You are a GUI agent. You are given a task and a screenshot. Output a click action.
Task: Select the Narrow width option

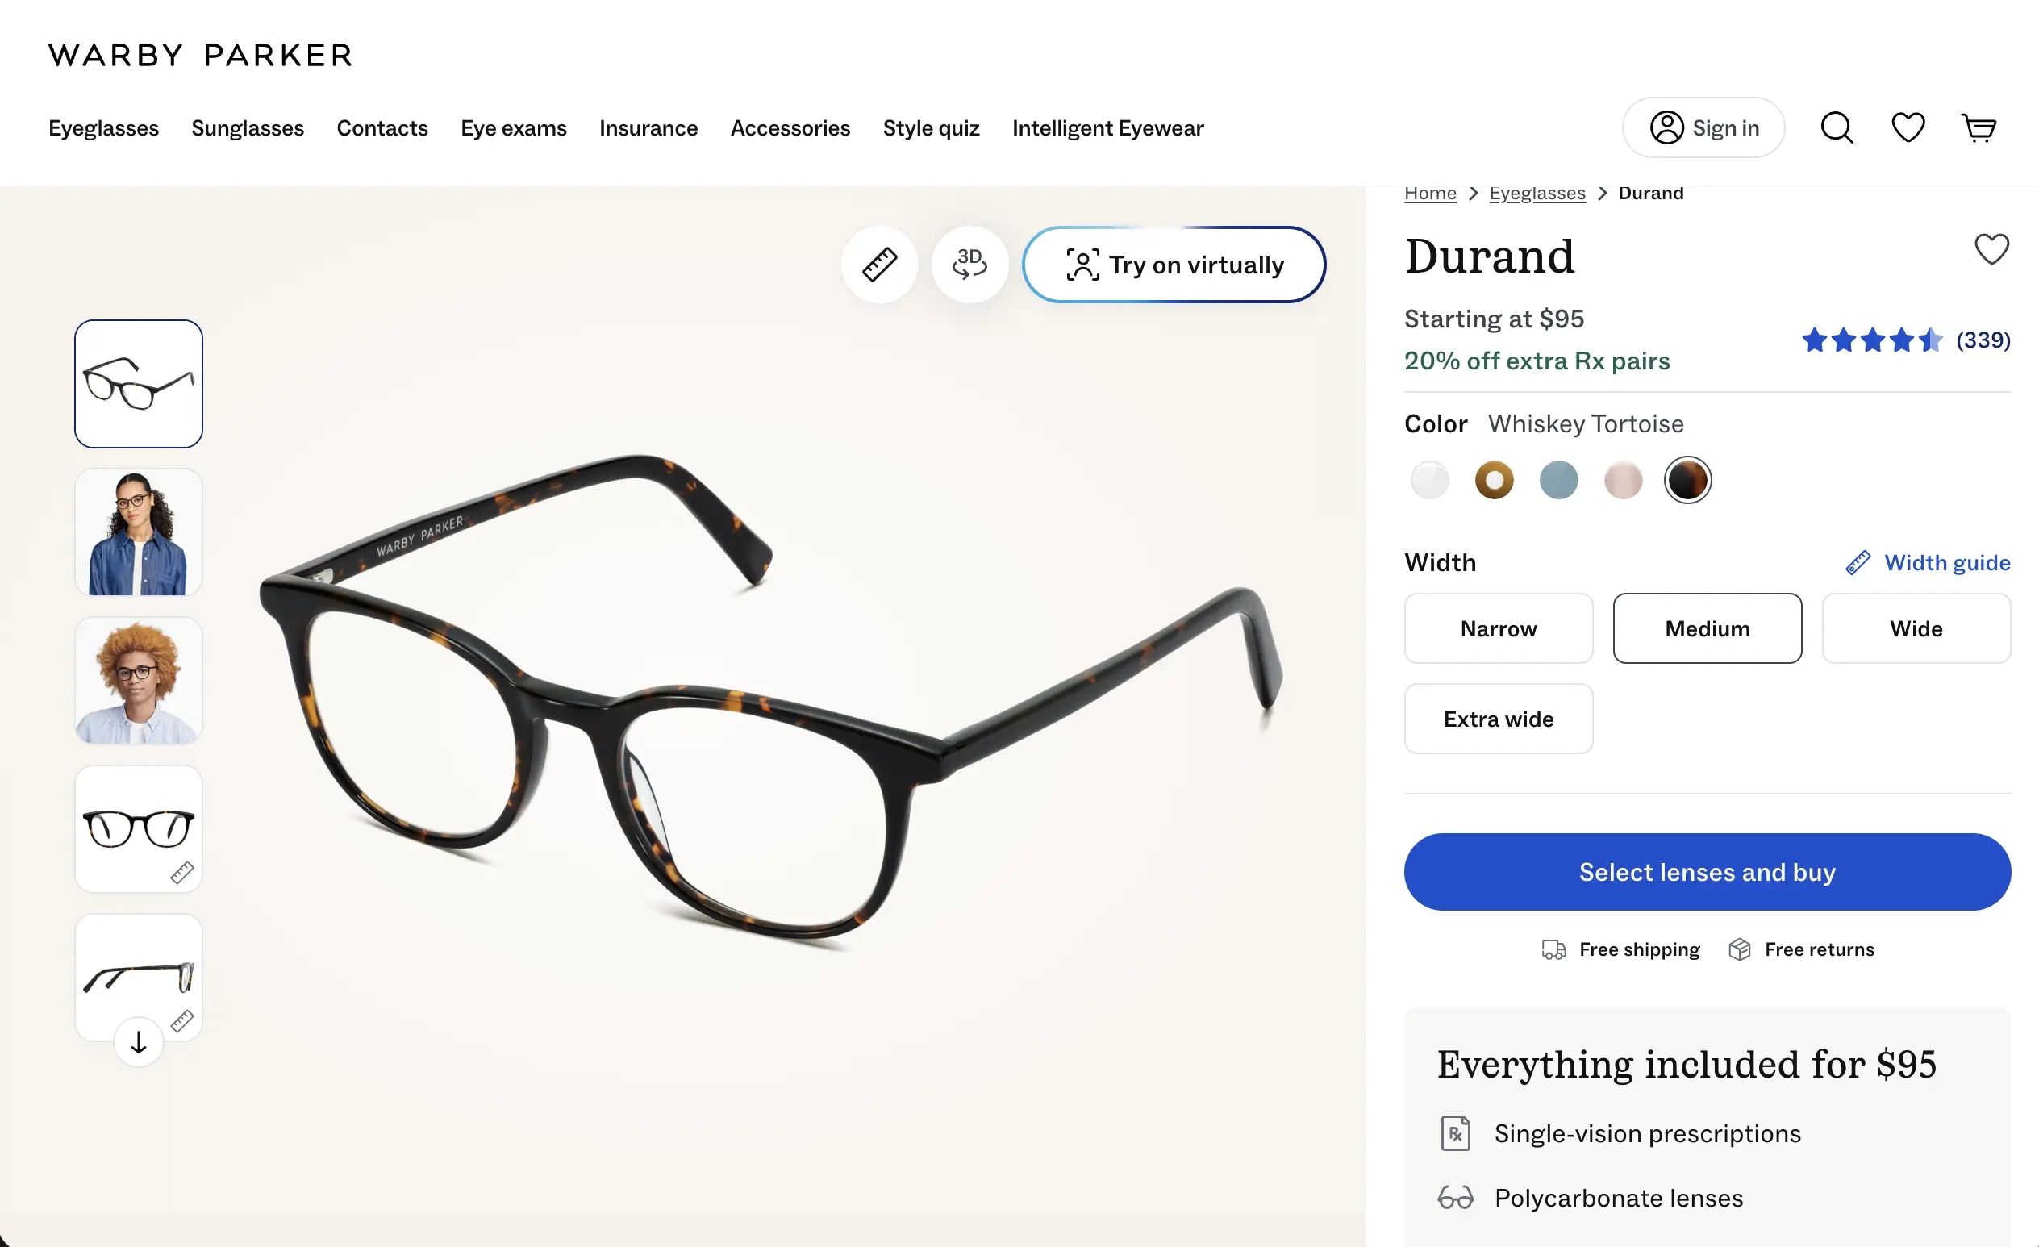1498,628
